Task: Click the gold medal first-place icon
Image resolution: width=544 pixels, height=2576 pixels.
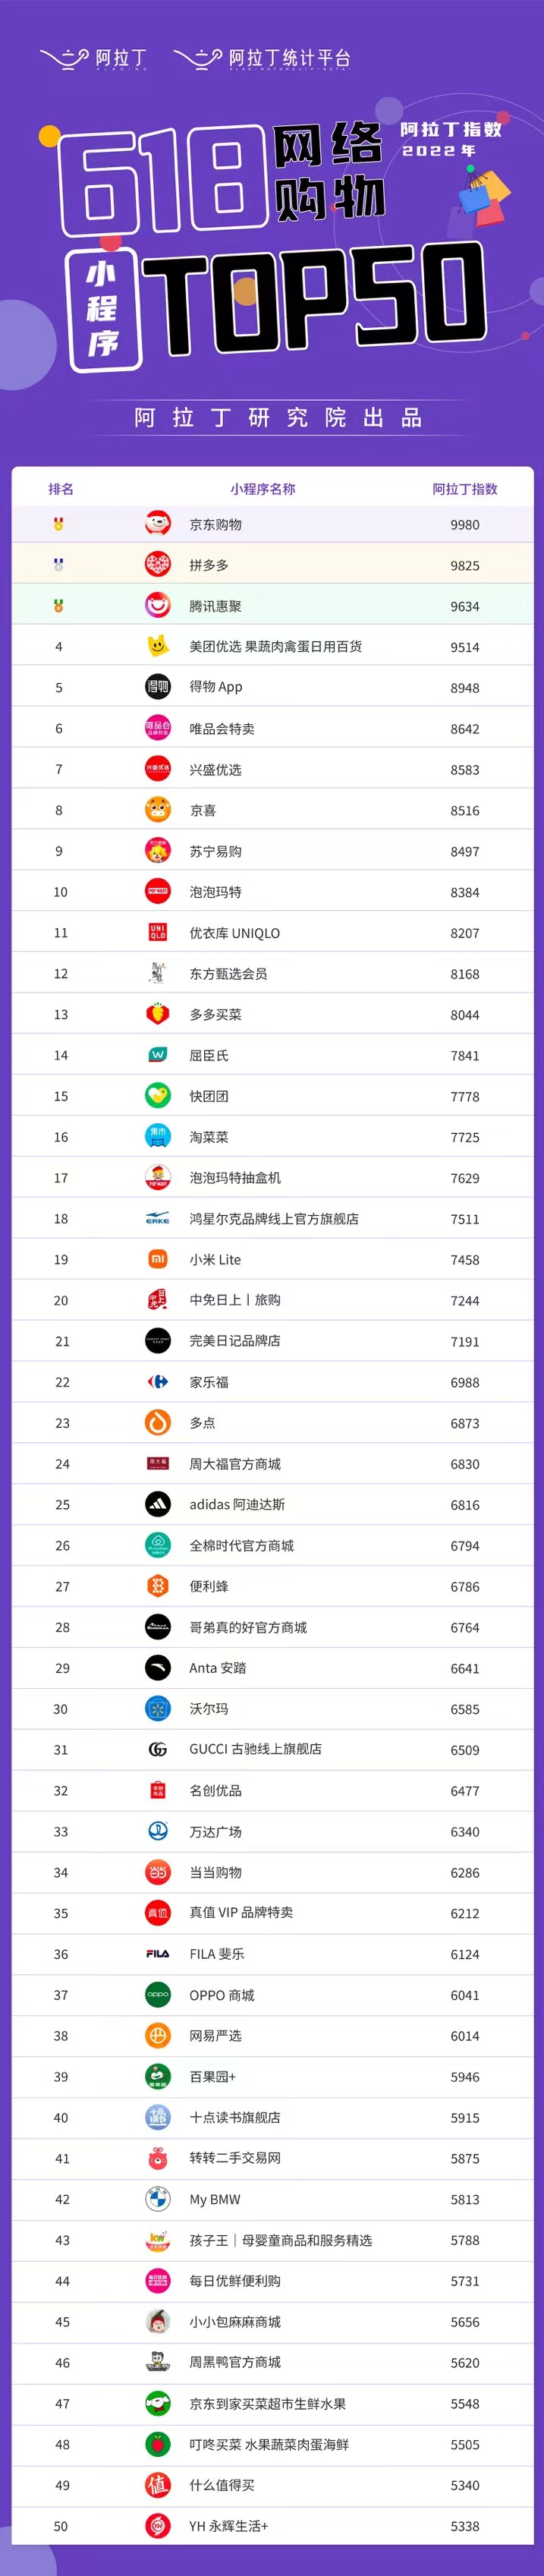Action: pyautogui.click(x=58, y=523)
